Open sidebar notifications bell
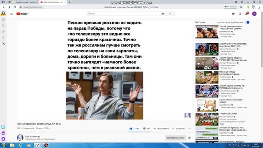This screenshot has height=148, width=263. click(x=3, y=25)
